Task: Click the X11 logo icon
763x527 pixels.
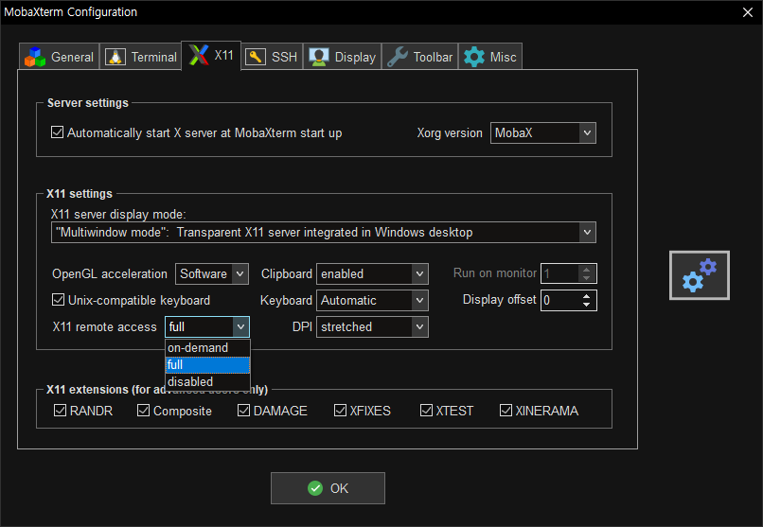Action: click(199, 55)
